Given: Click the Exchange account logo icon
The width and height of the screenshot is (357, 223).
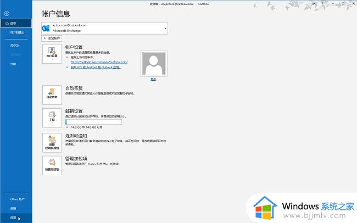Looking at the screenshot, I should click(46, 28).
